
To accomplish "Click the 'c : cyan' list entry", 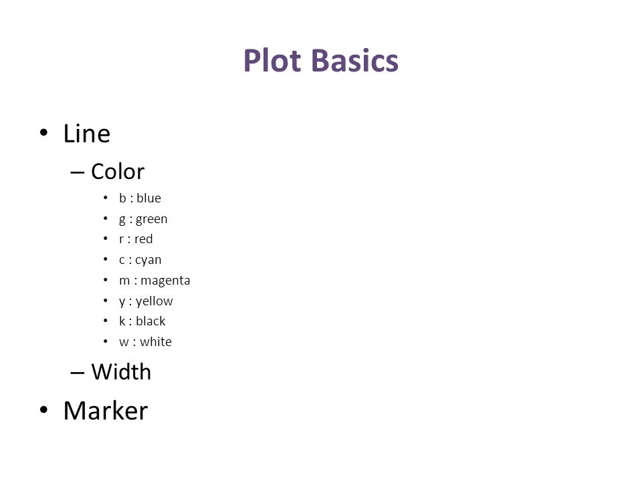I will (140, 260).
